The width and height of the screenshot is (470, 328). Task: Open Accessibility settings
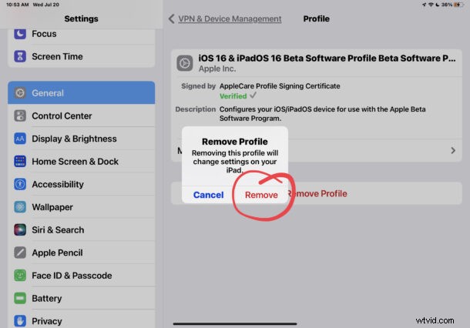[x=82, y=184]
